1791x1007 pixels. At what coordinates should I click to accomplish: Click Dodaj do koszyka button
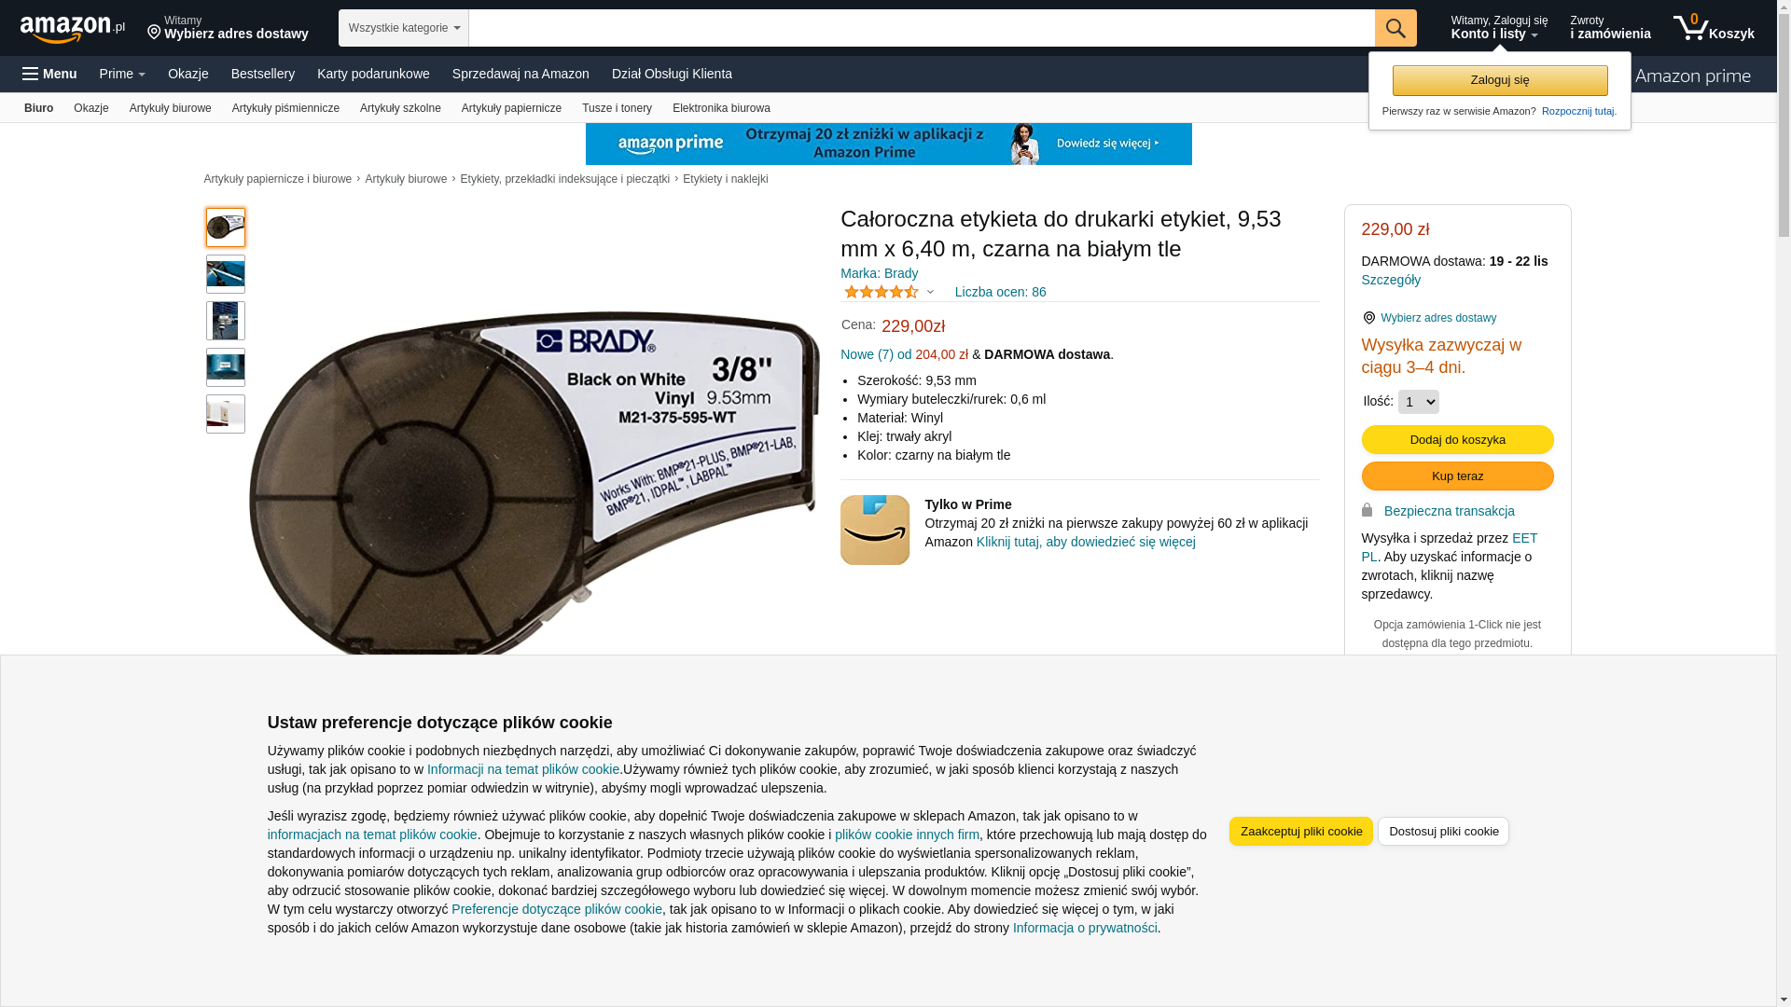pos(1457,439)
